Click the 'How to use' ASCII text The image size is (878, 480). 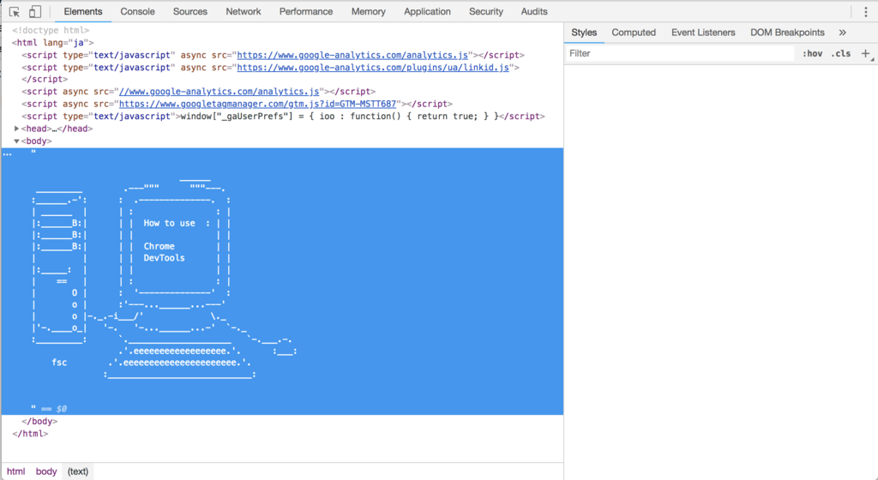click(169, 223)
